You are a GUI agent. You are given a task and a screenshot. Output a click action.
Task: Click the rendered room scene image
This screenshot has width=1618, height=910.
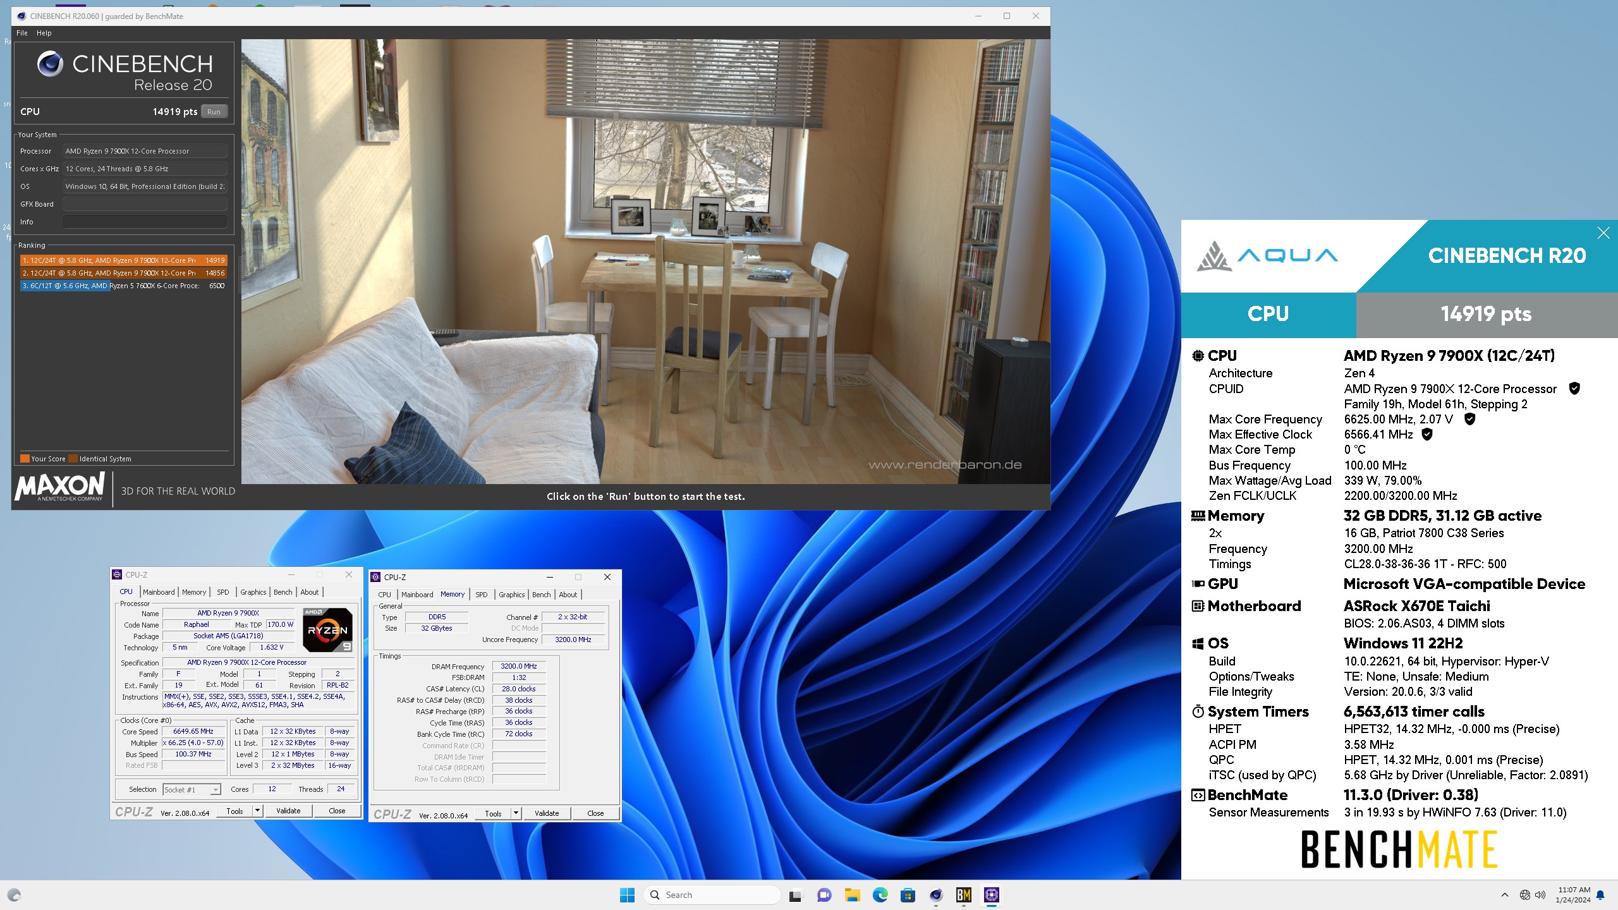pos(645,262)
